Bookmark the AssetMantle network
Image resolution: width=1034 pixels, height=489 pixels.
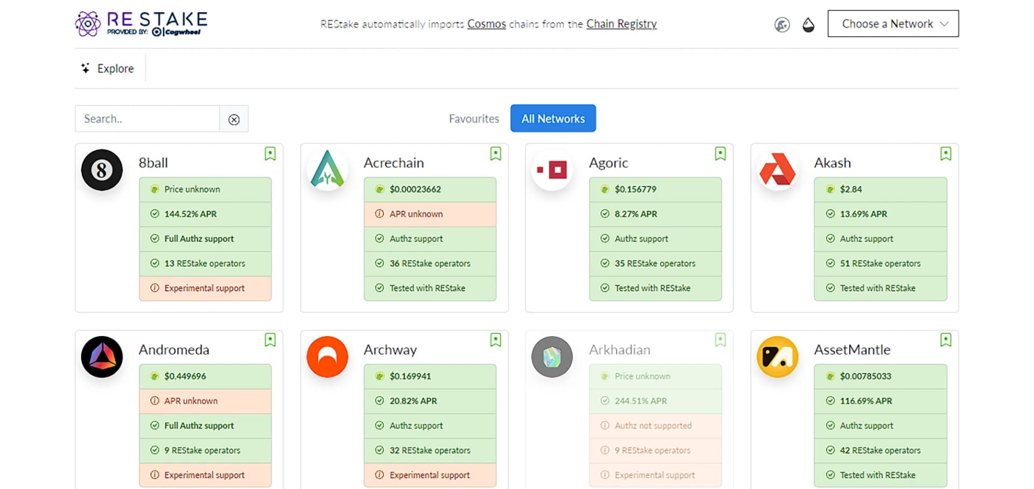946,340
